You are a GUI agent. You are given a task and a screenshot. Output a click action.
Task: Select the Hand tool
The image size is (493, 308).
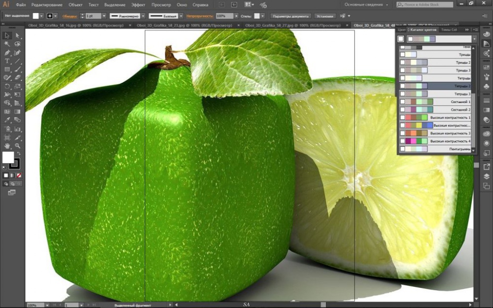pyautogui.click(x=7, y=146)
